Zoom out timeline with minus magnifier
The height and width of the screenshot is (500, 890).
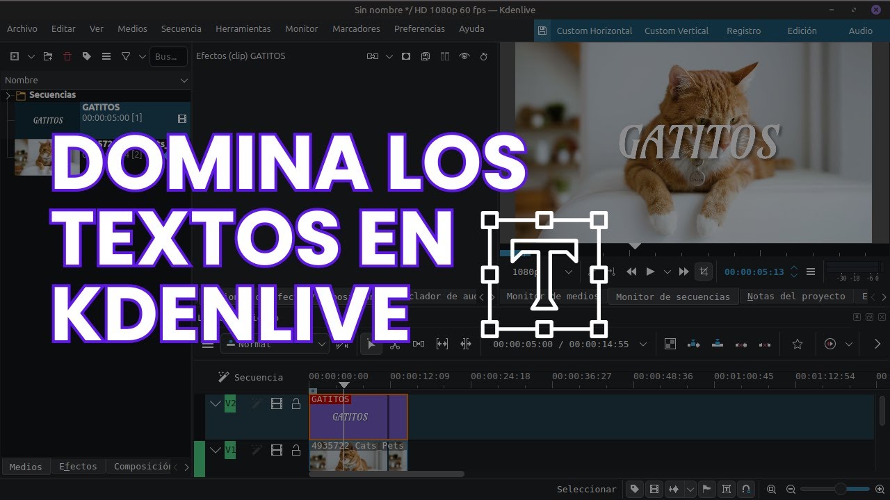pyautogui.click(x=791, y=490)
